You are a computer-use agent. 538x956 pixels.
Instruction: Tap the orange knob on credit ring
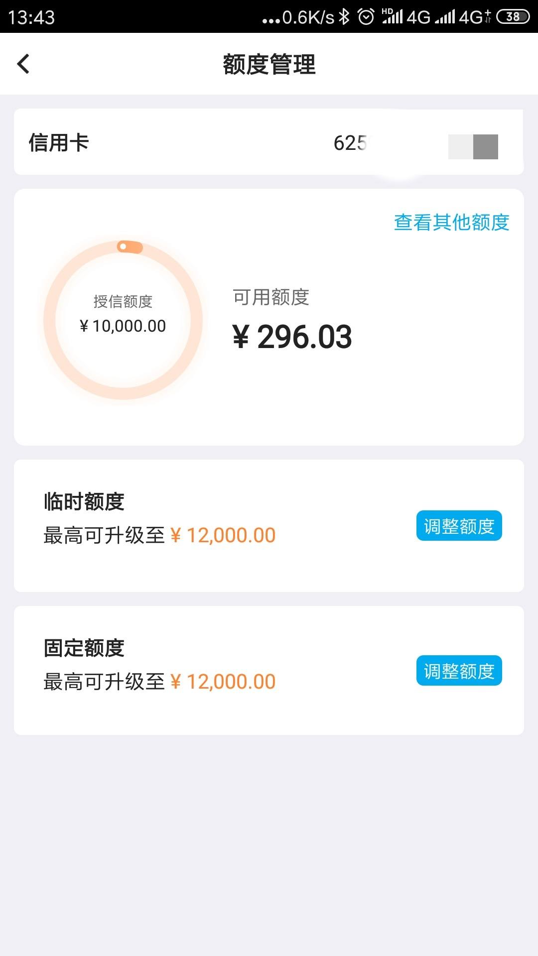130,246
